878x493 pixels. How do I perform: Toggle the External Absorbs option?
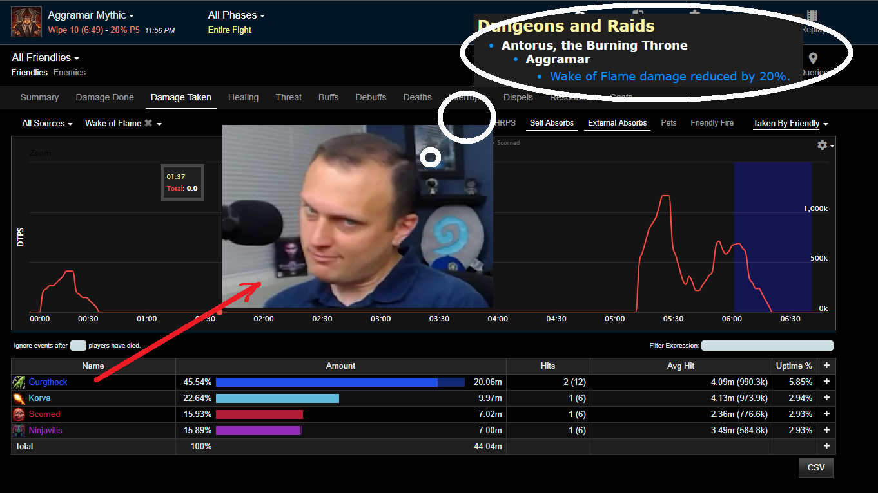pyautogui.click(x=618, y=123)
